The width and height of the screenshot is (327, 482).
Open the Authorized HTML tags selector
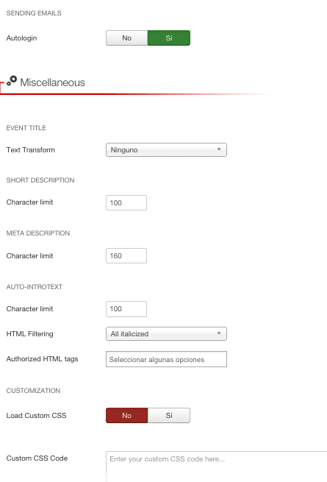166,359
